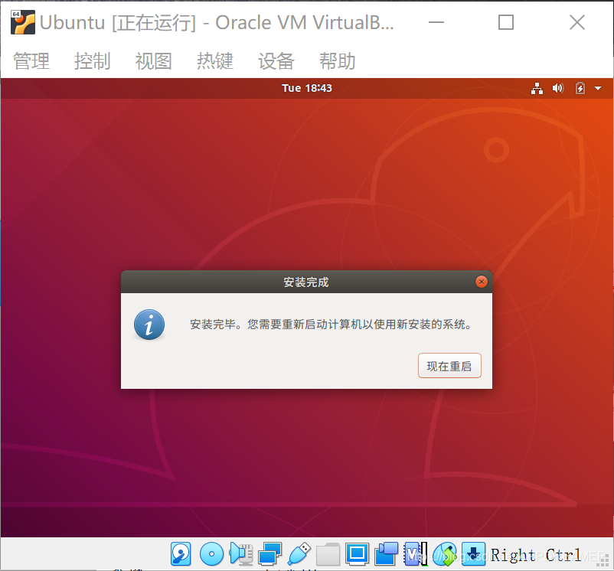Click the audio status icon
The width and height of the screenshot is (614, 571).
click(241, 554)
